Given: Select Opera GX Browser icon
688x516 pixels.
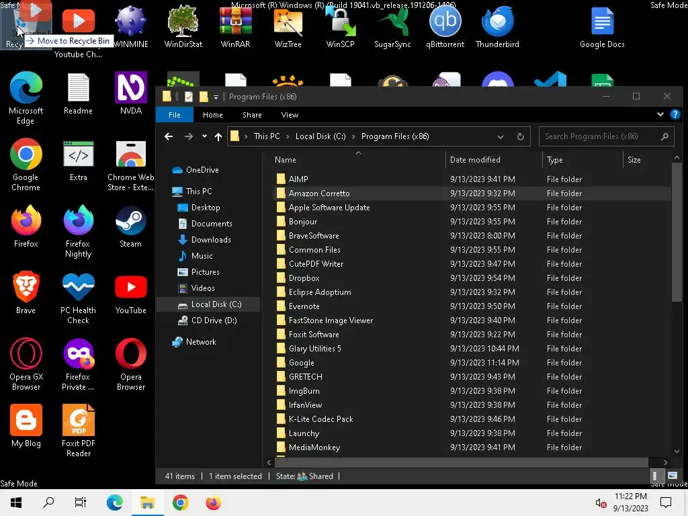Looking at the screenshot, I should click(x=26, y=364).
